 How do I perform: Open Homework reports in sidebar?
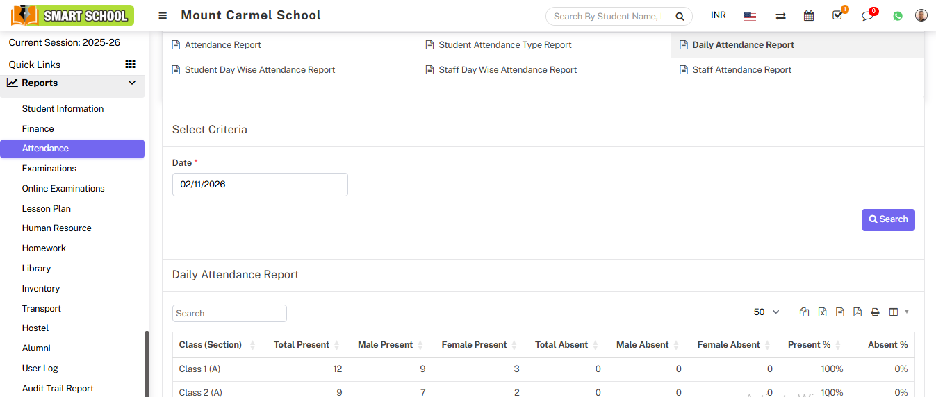44,248
